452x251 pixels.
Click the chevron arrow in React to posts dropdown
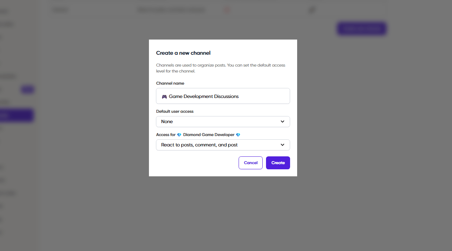(282, 145)
